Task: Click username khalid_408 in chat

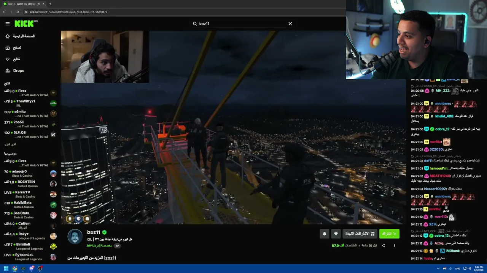Action: coord(444,116)
